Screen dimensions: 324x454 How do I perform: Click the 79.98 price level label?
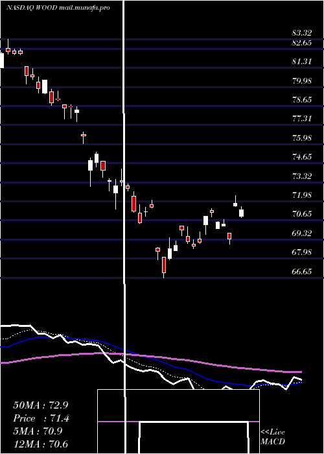(302, 80)
